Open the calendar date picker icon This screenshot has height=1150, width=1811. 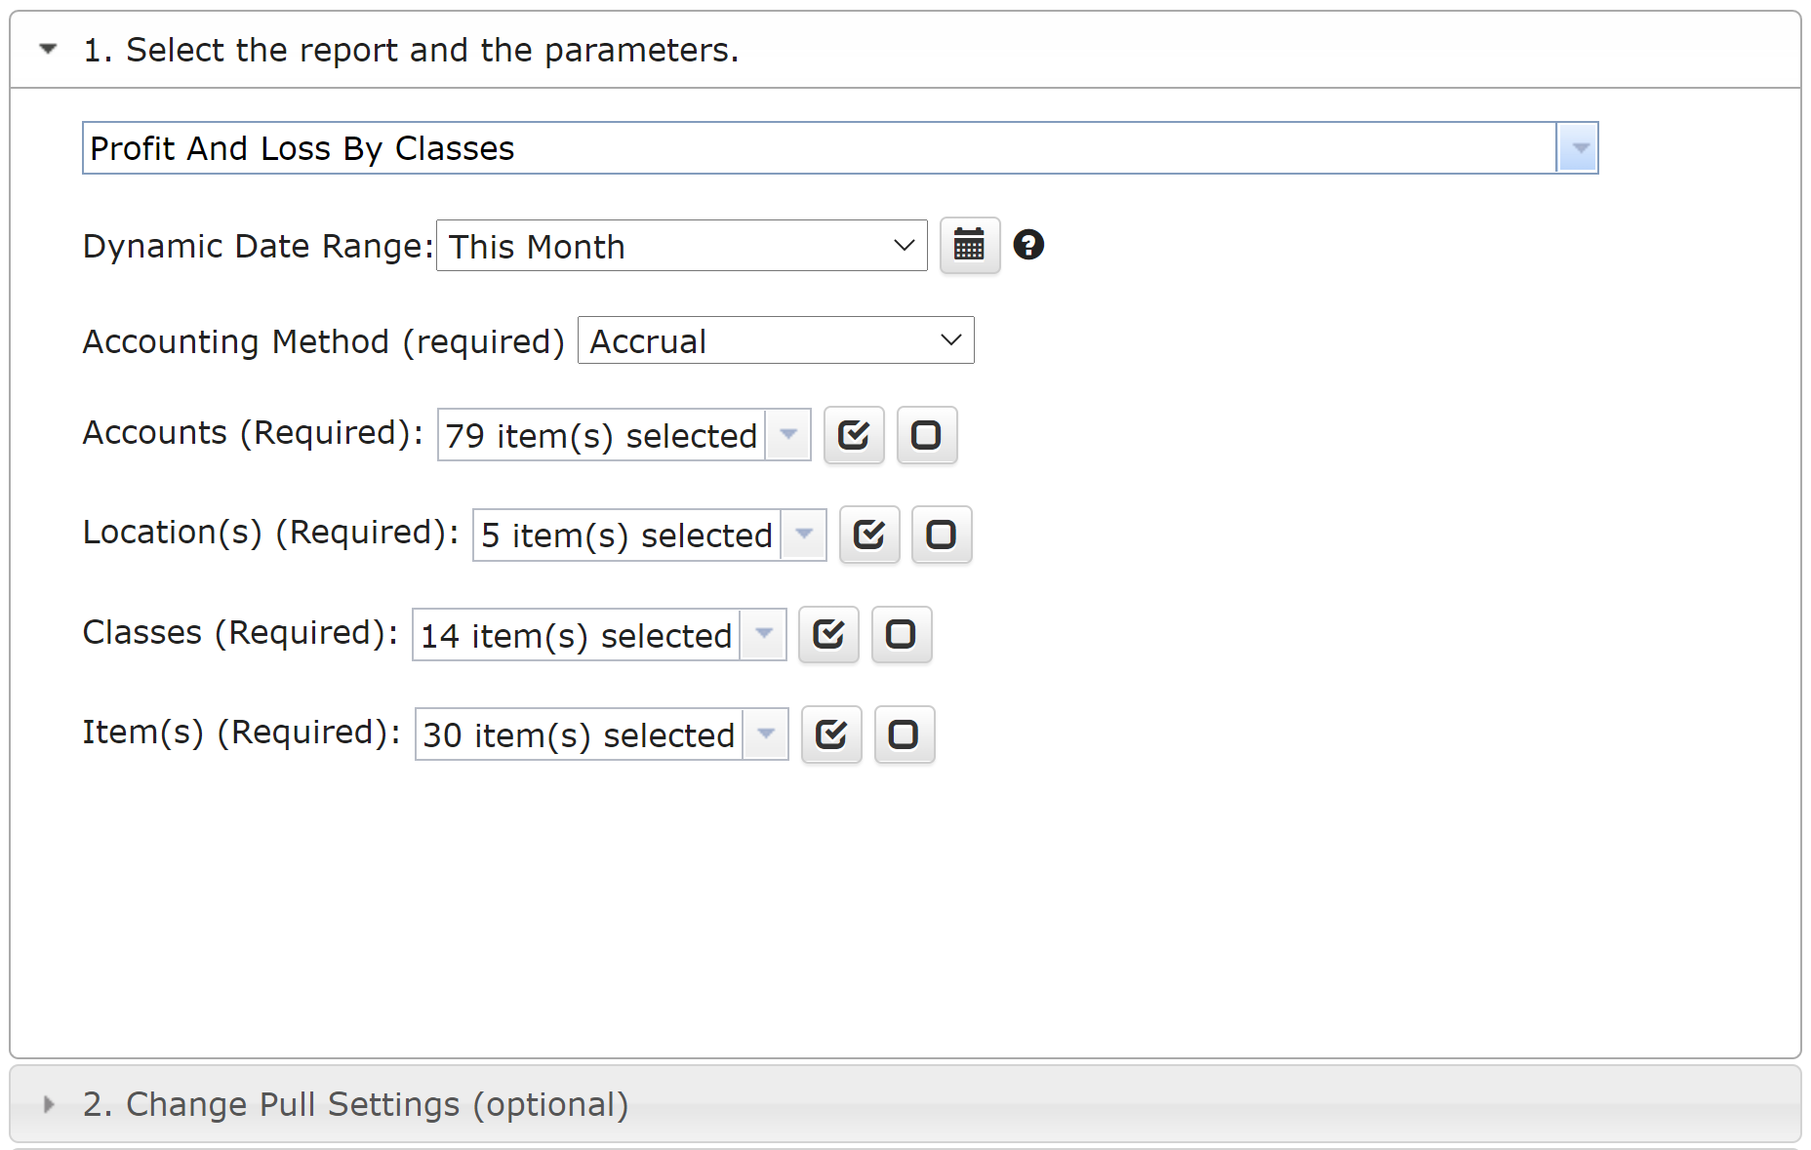[x=969, y=245]
